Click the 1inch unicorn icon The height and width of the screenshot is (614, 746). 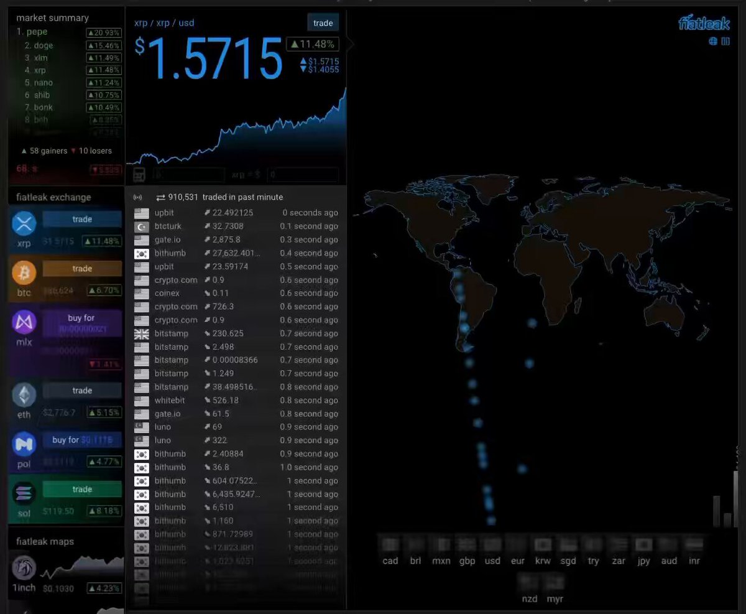coord(24,567)
